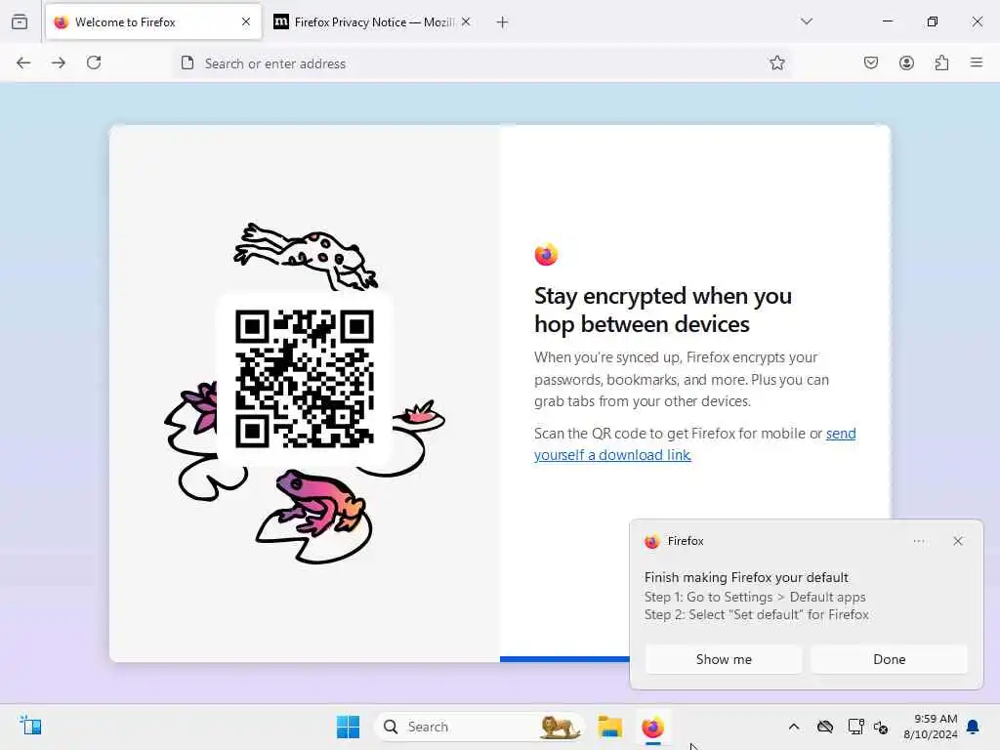Screen dimensions: 1000x750
Task: List all tabs dropdown arrow
Action: coord(807,21)
